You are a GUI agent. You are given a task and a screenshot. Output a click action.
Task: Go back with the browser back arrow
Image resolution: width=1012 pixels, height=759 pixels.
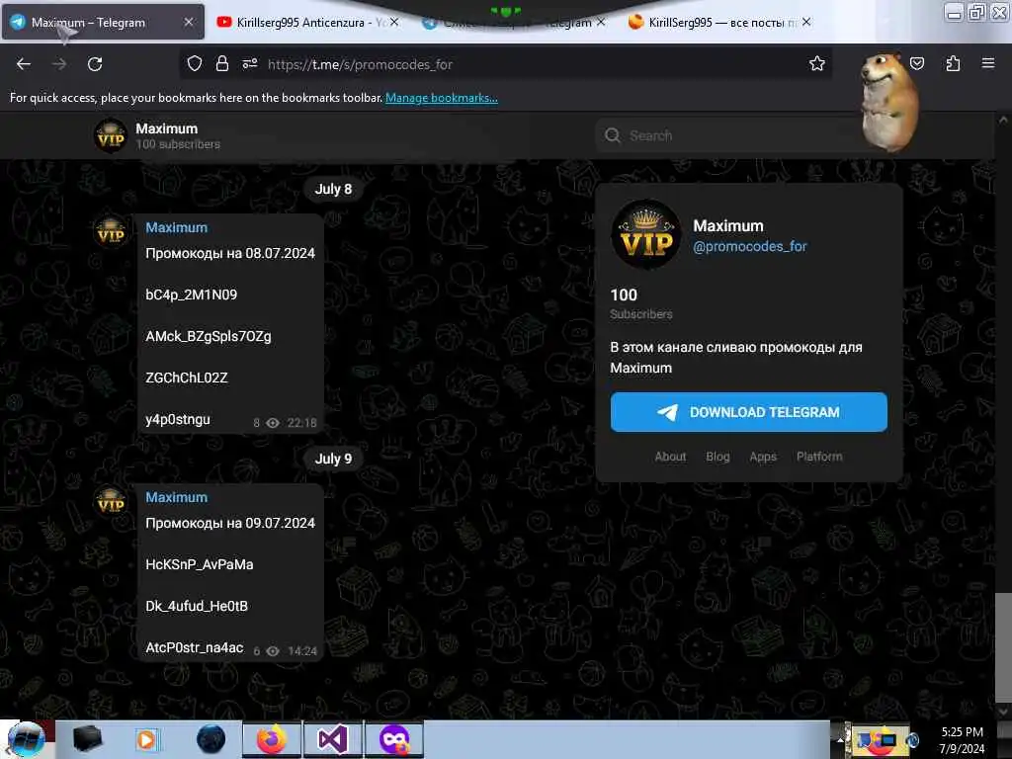click(x=24, y=64)
